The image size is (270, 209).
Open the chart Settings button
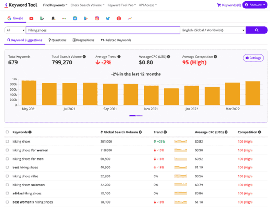point(253,58)
